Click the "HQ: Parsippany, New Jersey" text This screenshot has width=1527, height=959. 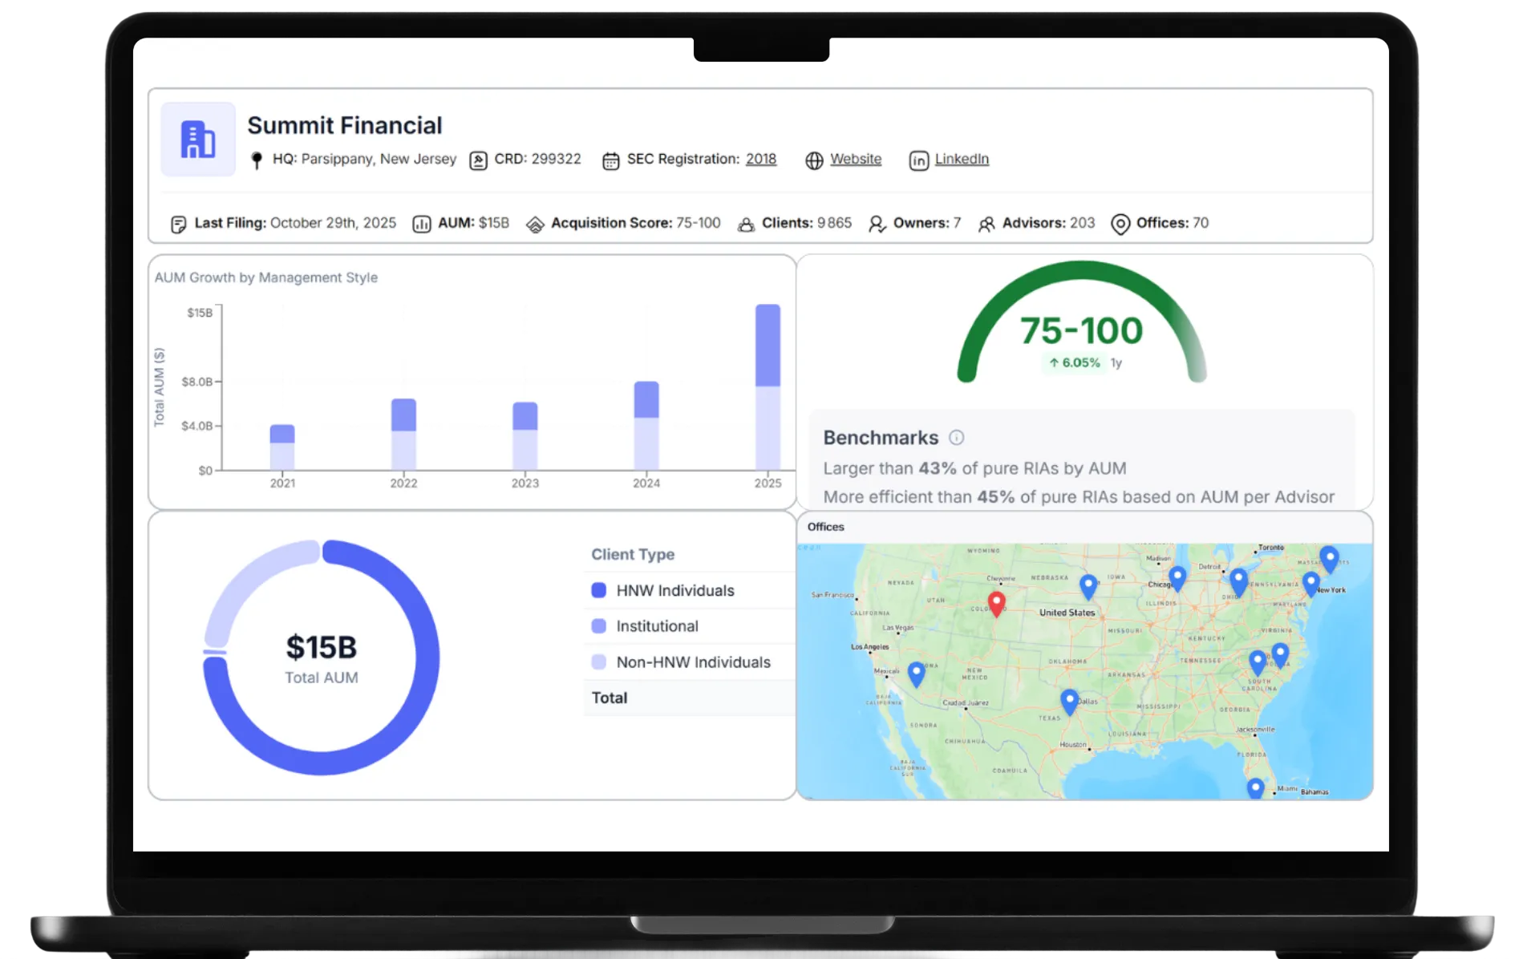click(x=364, y=159)
